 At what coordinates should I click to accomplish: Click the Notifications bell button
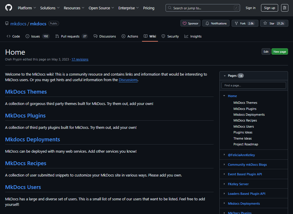pyautogui.click(x=216, y=24)
